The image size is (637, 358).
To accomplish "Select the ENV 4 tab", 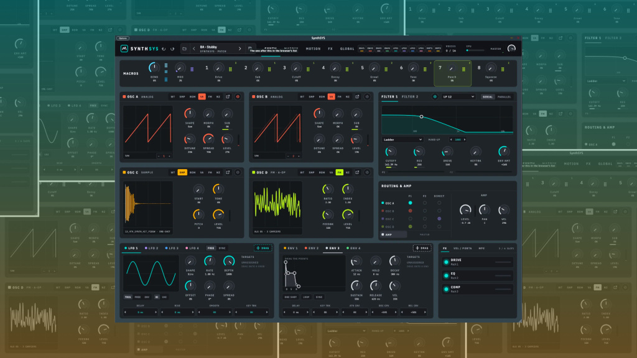I will pyautogui.click(x=353, y=248).
